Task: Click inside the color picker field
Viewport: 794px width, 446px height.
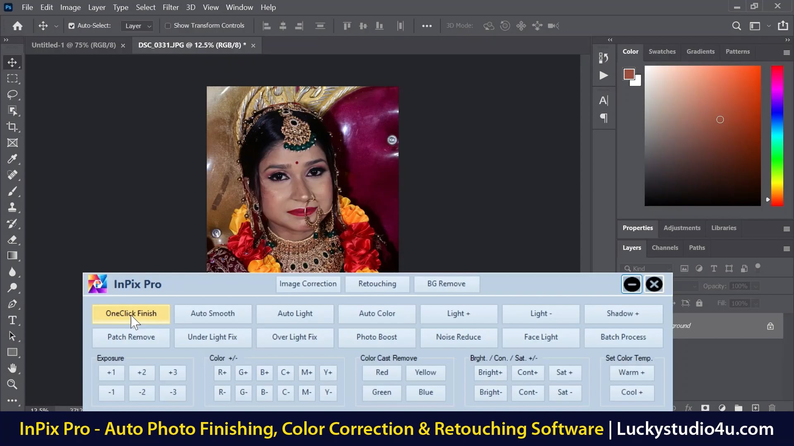Action: coord(703,135)
